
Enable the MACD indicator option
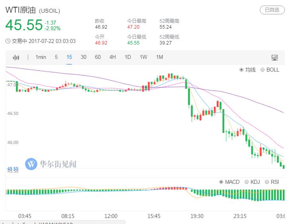[222, 182]
